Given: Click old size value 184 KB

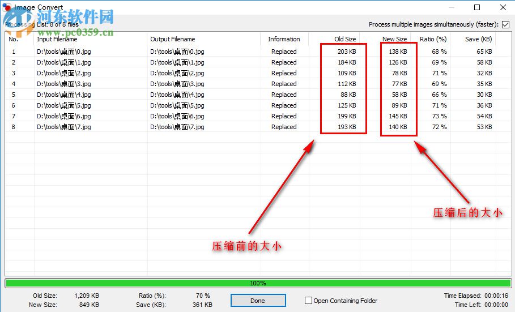Looking at the screenshot, I should (x=347, y=62).
